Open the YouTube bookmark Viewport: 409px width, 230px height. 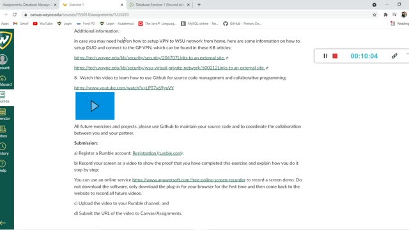(43, 24)
